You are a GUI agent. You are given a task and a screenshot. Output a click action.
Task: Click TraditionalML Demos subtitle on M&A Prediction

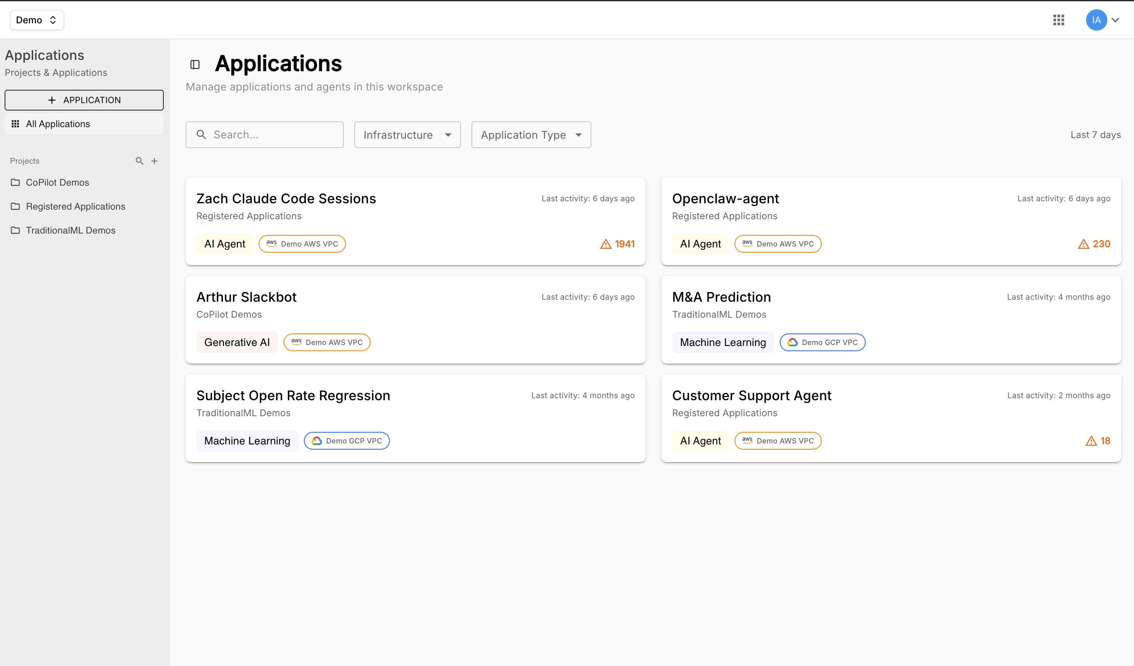719,315
